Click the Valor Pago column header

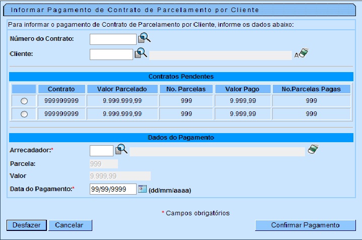[x=242, y=89]
